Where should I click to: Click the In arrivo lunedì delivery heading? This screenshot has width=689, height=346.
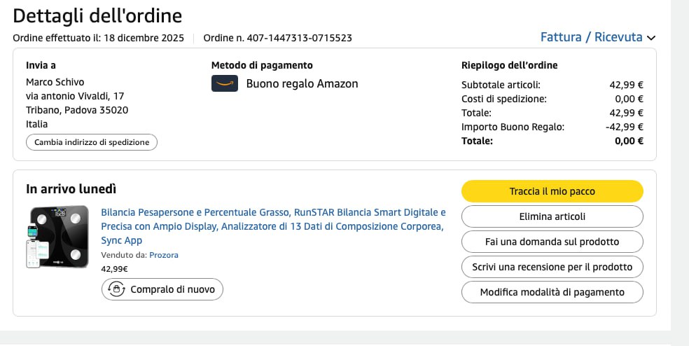(71, 188)
